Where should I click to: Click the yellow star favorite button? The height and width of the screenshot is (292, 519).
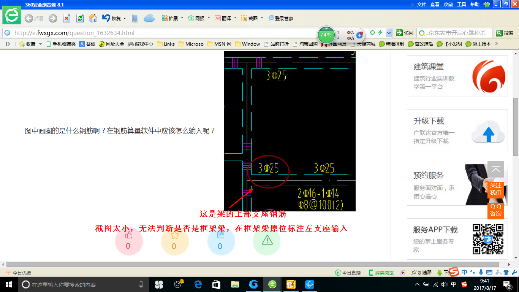click(175, 241)
